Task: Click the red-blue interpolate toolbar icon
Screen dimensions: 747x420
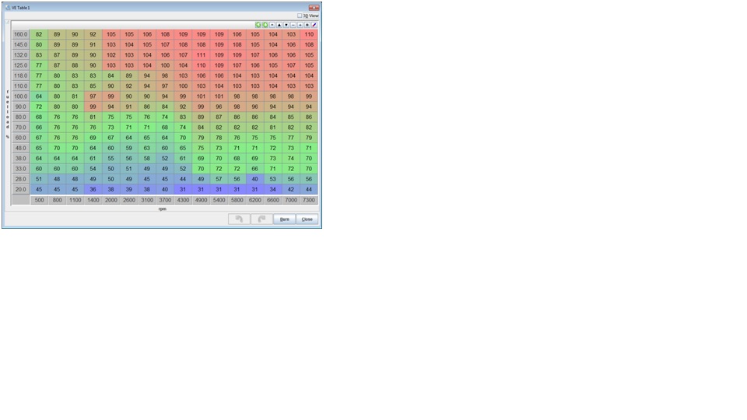Action: [x=314, y=25]
